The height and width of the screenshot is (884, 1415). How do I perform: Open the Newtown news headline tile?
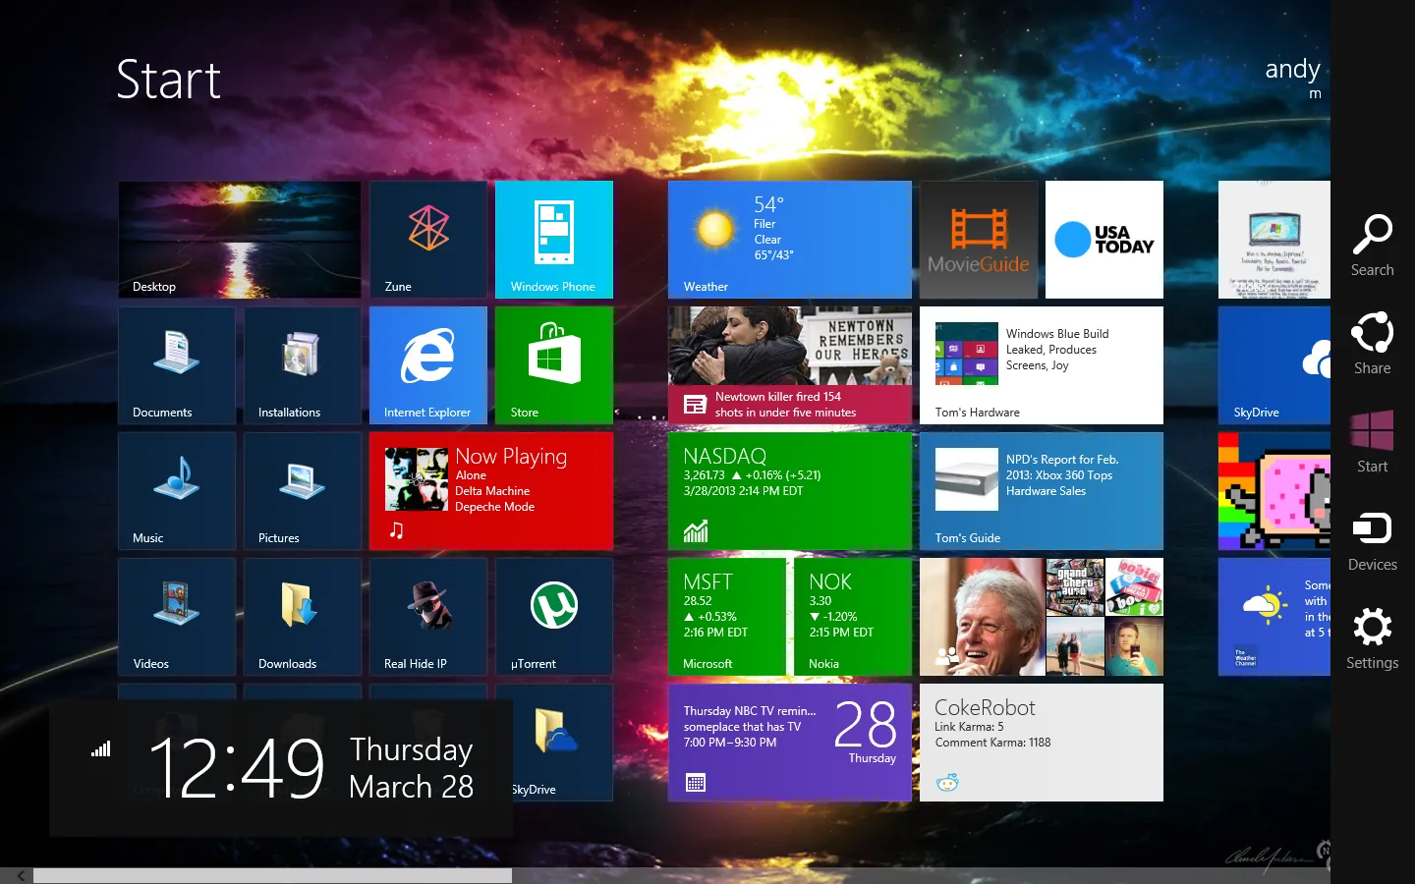click(790, 365)
